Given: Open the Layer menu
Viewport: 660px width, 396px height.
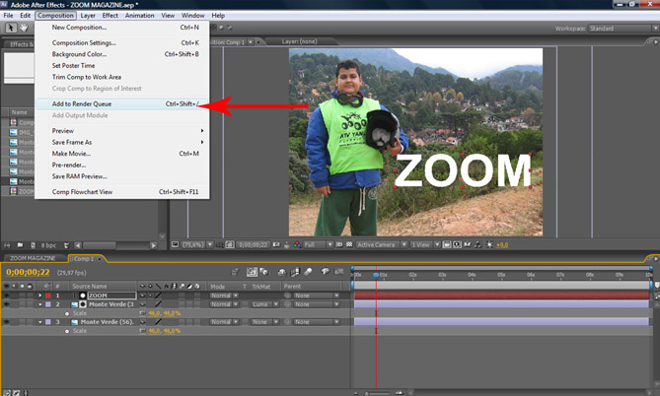Looking at the screenshot, I should [88, 16].
